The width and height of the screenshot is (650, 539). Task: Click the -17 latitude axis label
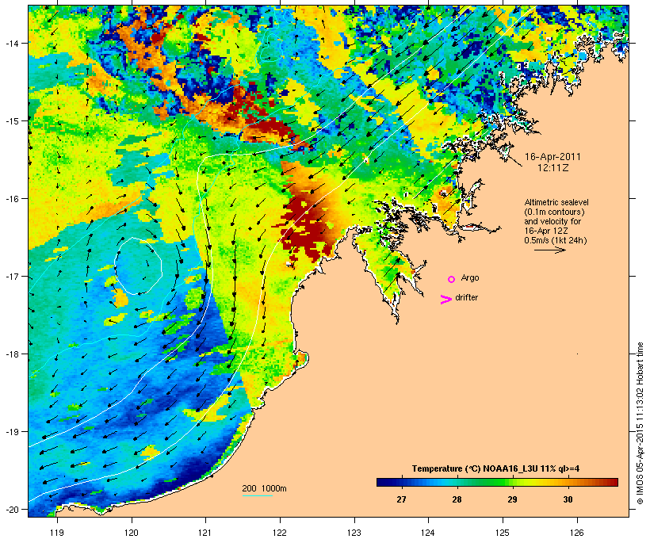click(x=11, y=277)
